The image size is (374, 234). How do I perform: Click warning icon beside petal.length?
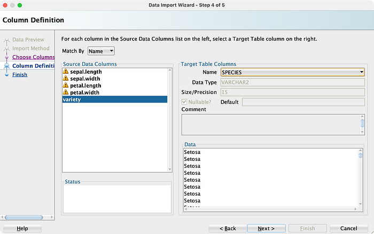[66, 85]
